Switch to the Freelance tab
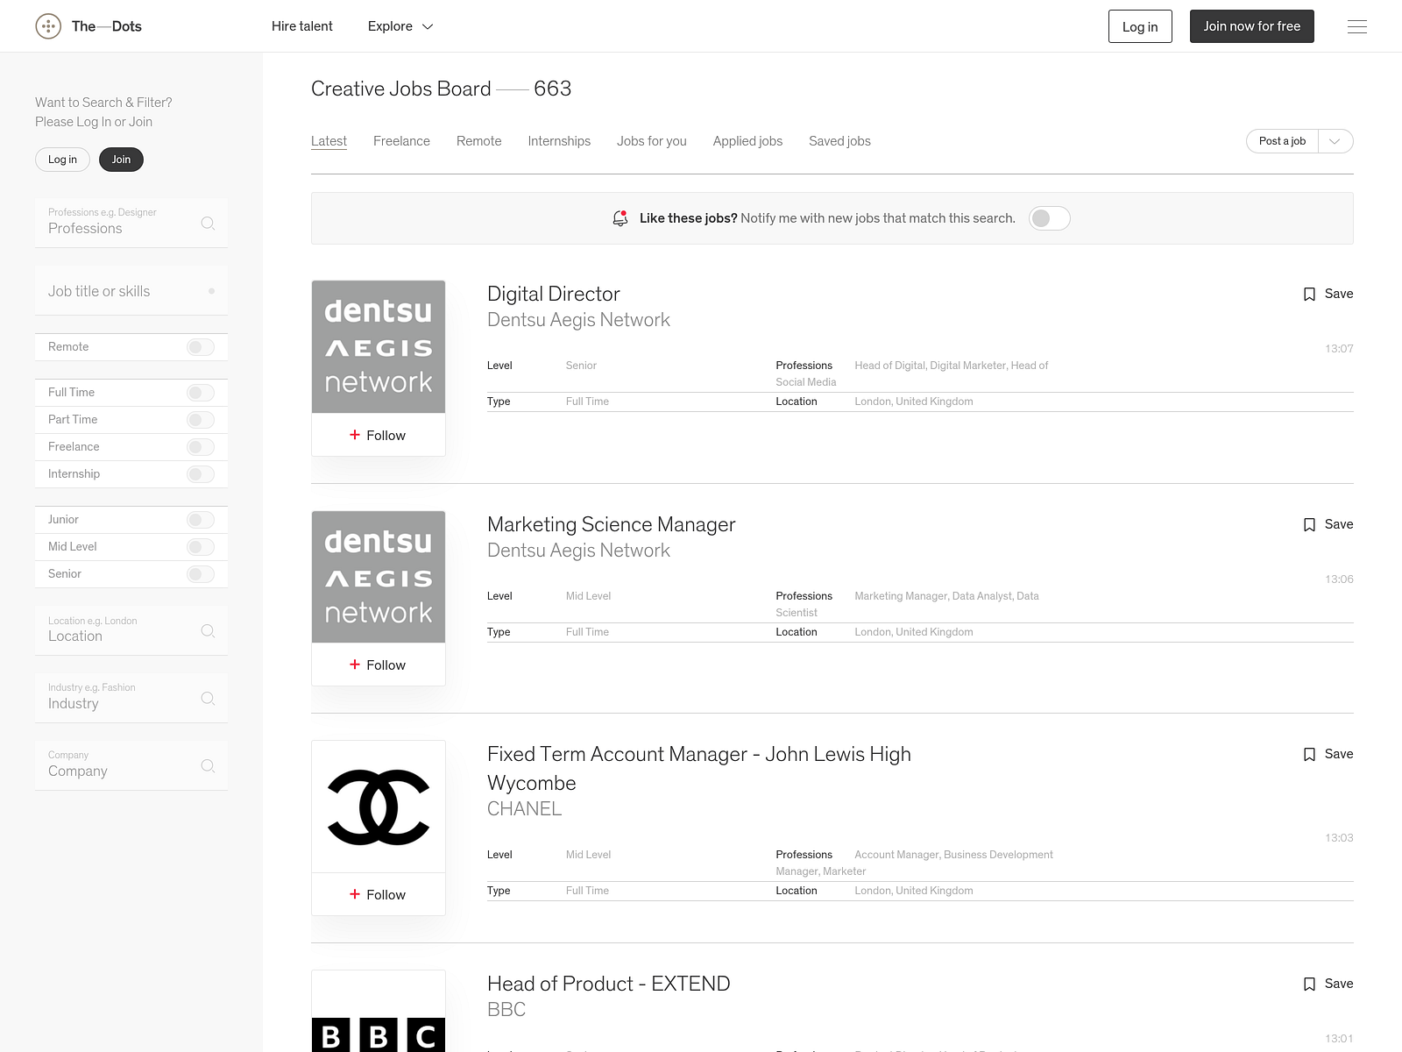Image resolution: width=1402 pixels, height=1052 pixels. 401,141
